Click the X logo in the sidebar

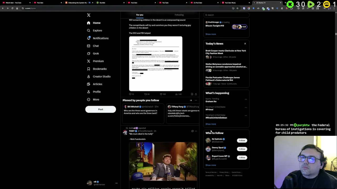pyautogui.click(x=89, y=15)
